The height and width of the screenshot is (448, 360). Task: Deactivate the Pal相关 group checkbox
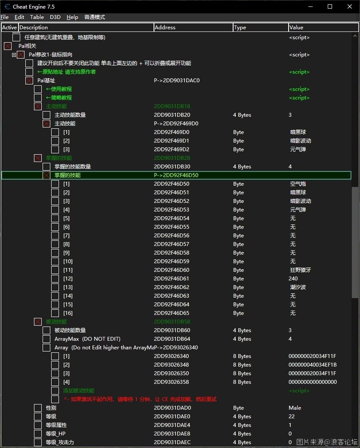click(x=8, y=46)
